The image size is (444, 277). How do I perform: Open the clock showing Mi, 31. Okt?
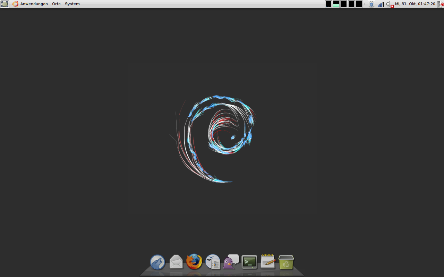coord(415,4)
